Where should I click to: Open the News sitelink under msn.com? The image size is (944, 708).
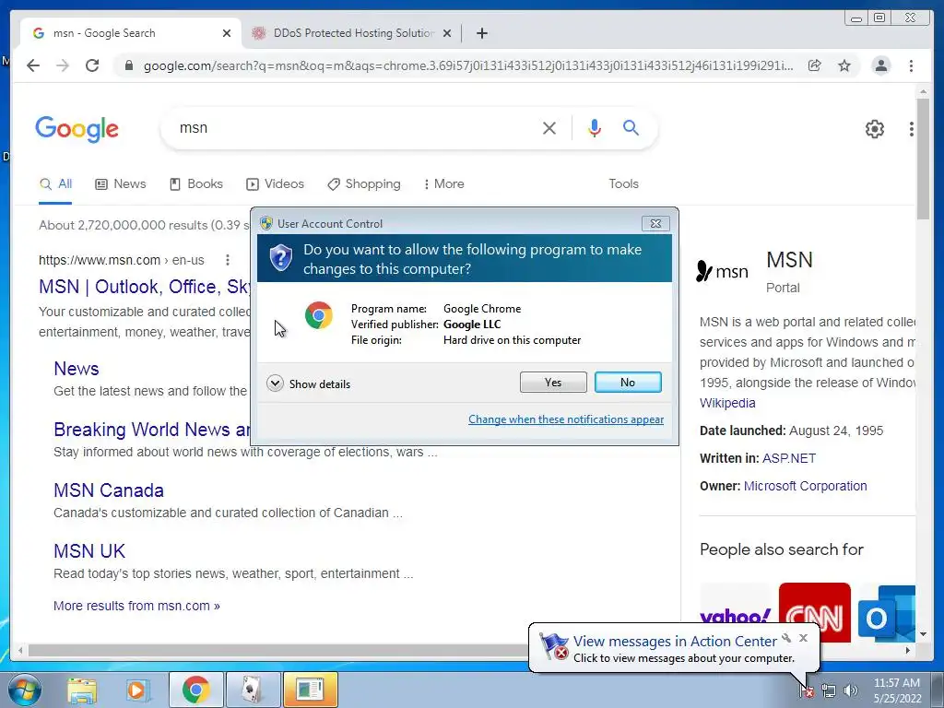(77, 369)
